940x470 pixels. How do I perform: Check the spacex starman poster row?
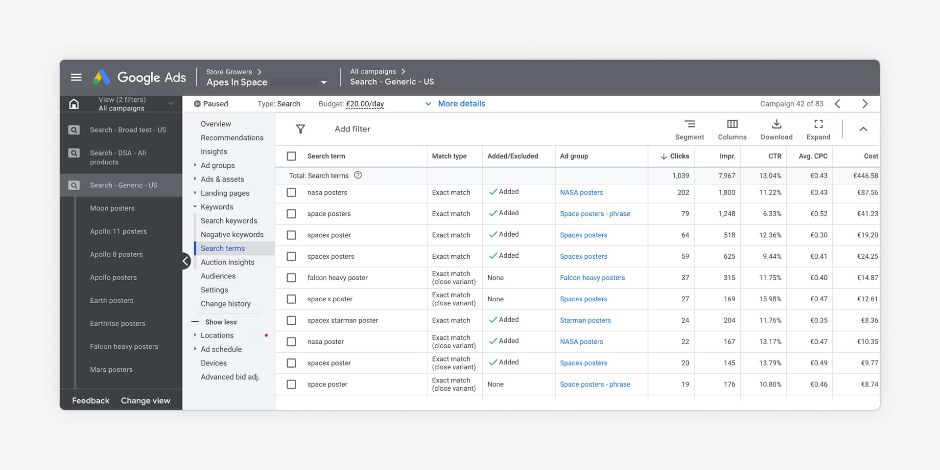tap(291, 320)
